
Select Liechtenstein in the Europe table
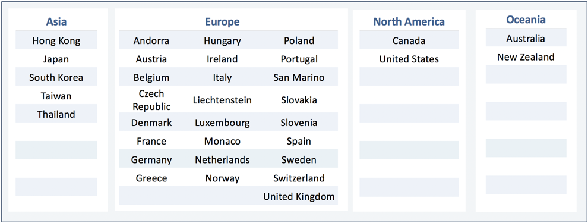[x=222, y=100]
